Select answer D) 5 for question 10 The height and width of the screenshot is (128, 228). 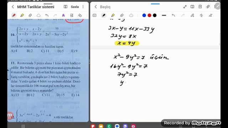pyautogui.click(x=61, y=51)
